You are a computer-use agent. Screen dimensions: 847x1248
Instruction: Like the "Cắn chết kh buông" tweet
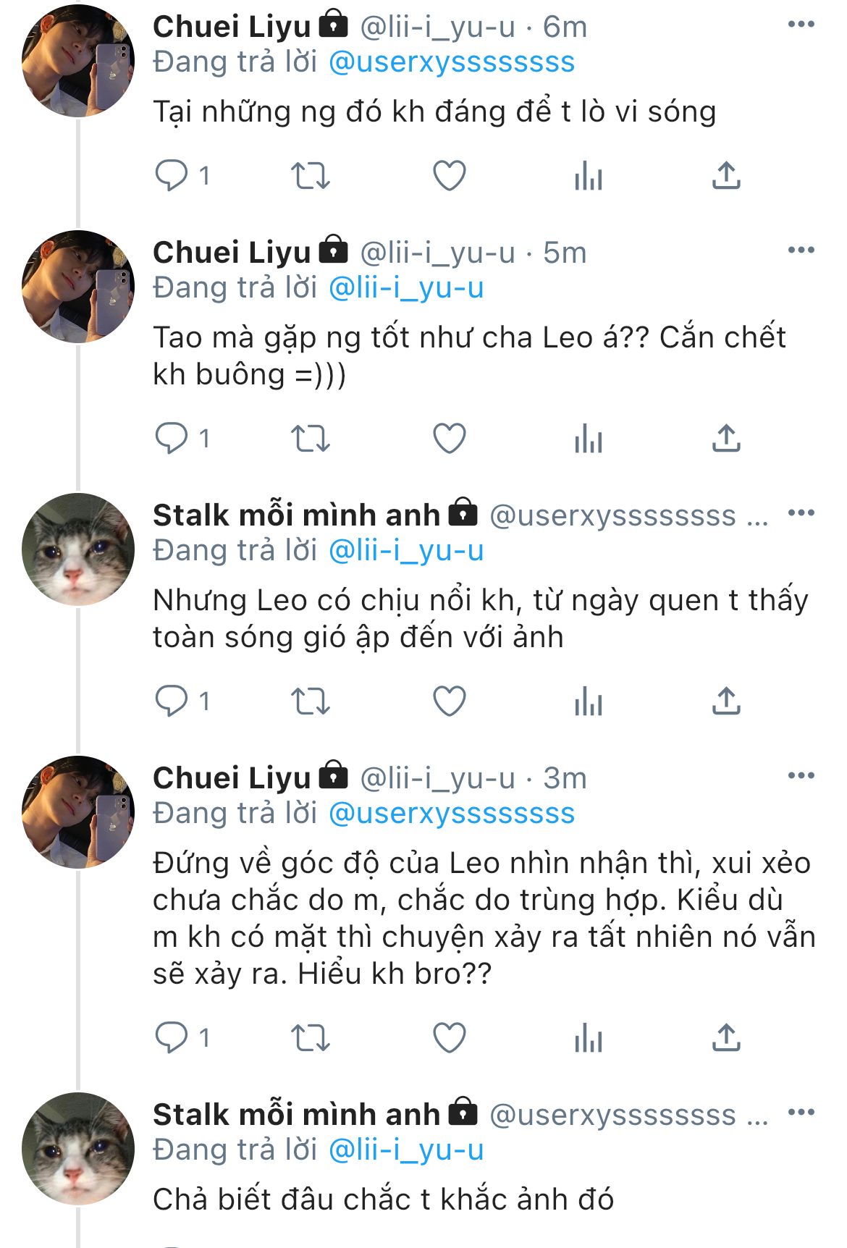(x=449, y=439)
